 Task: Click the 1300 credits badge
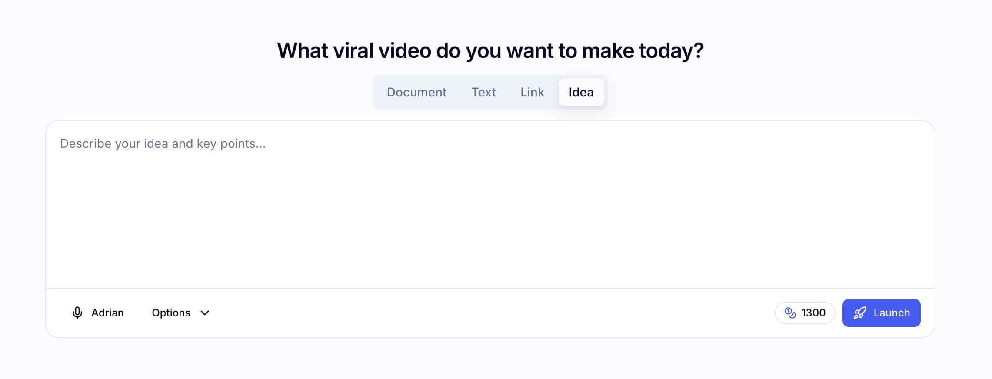pos(805,313)
